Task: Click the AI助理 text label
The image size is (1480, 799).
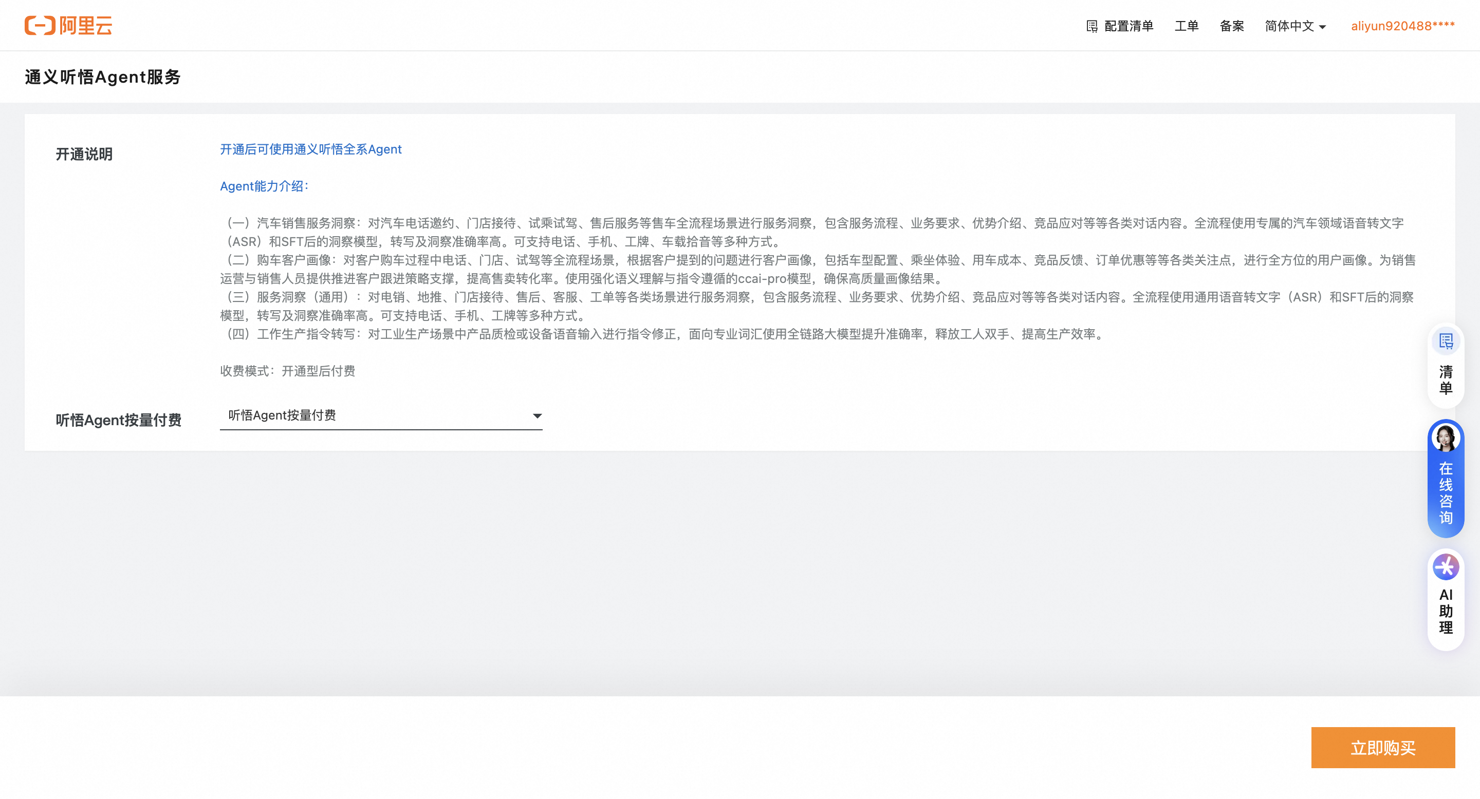Action: [x=1446, y=611]
